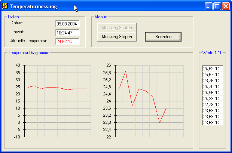Click the -10 axis label on left chart

(x=17, y=137)
